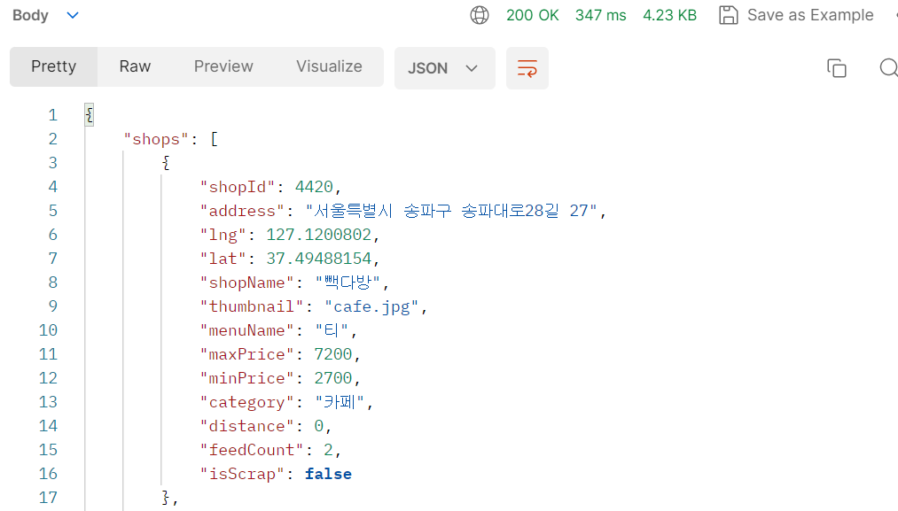Click the search magnifier icon
This screenshot has width=898, height=511.
coord(888,68)
